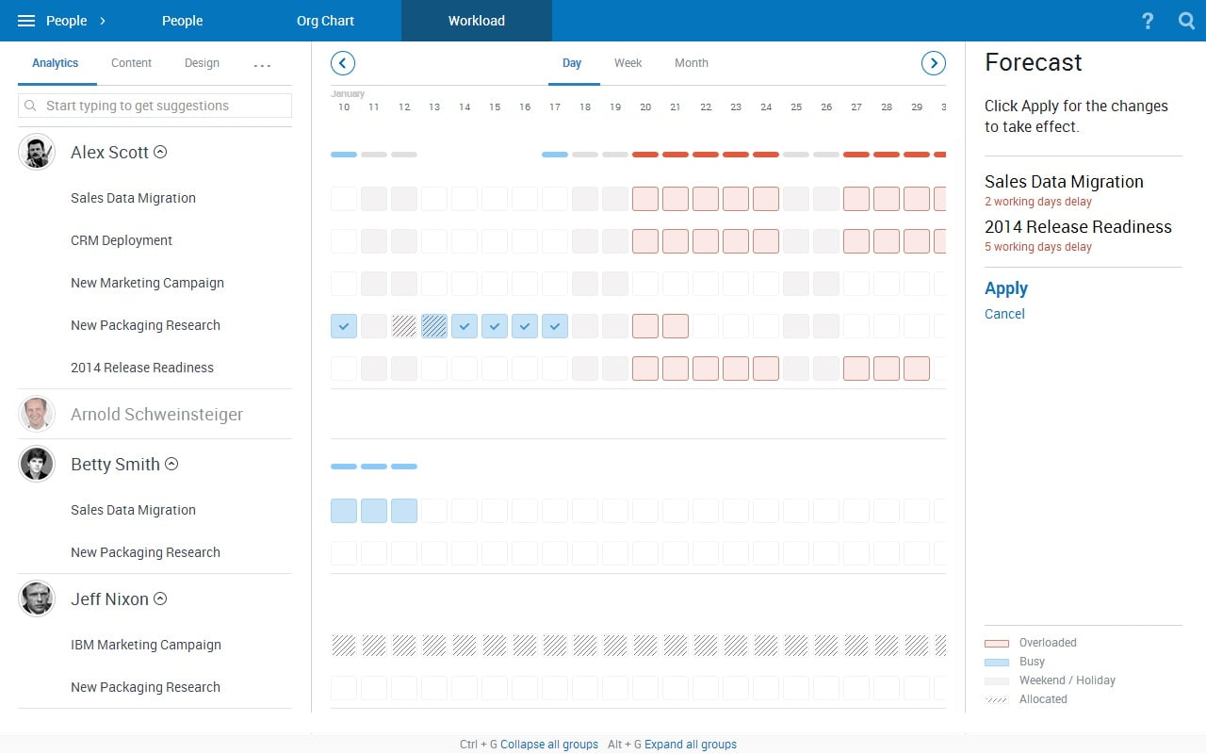Select Jeff Nixon's New Packaging Research task
Viewport: 1206px width, 754px height.
tap(145, 687)
